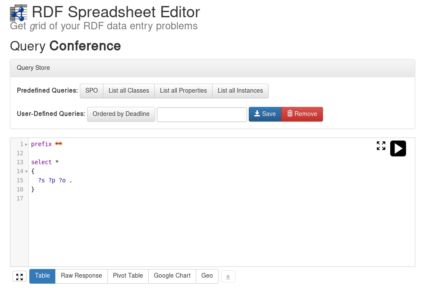Click the Save query button
Viewport: 426px width, 291px height.
265,114
